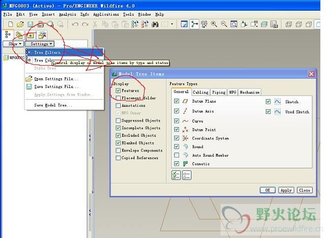Screen dimensions: 328x238
Task: Uncheck the Blanked Objects checkbox
Action: coord(118,143)
